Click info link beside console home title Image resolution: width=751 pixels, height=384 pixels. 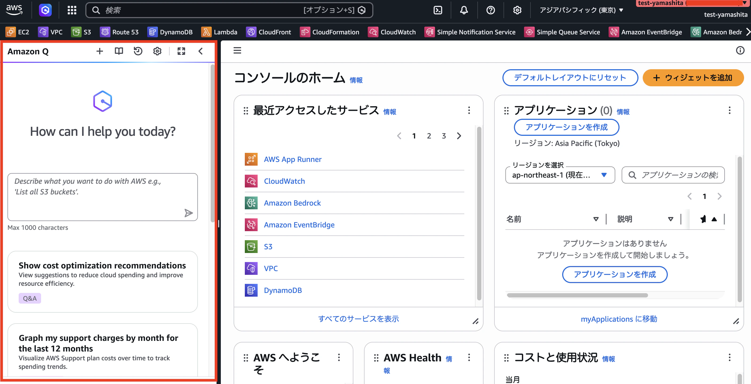point(356,80)
